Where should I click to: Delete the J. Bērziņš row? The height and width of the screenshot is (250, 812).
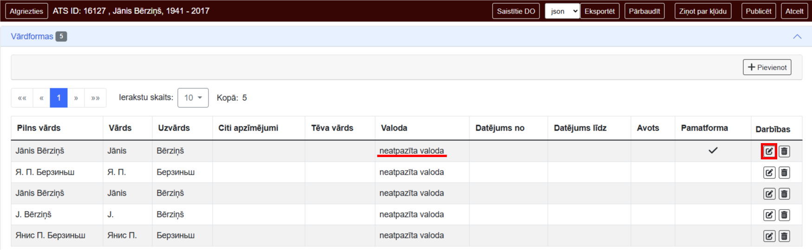[784, 215]
